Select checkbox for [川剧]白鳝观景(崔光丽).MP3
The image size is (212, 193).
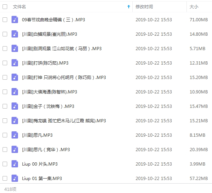[5, 34]
